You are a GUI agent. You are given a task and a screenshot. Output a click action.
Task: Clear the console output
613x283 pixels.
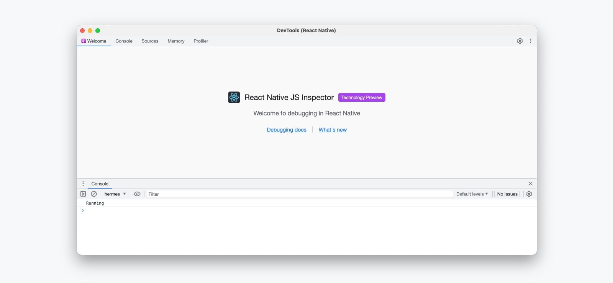(94, 194)
